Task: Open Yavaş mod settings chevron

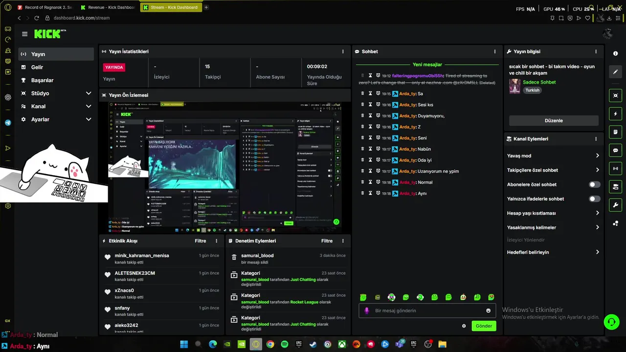Action: 597,156
